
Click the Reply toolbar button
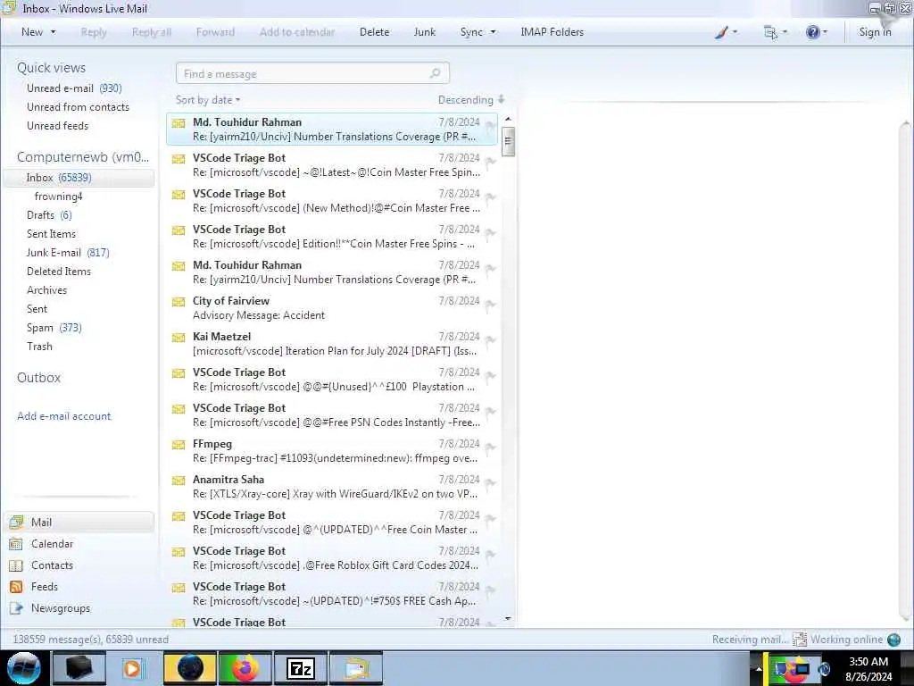pos(94,32)
